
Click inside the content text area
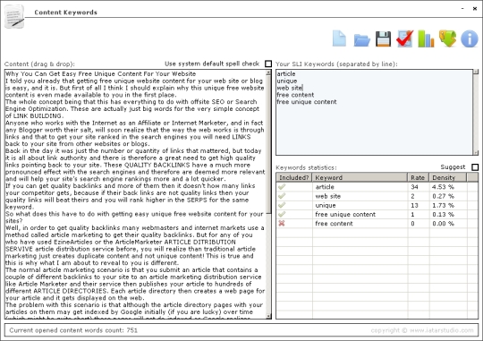pyautogui.click(x=135, y=194)
